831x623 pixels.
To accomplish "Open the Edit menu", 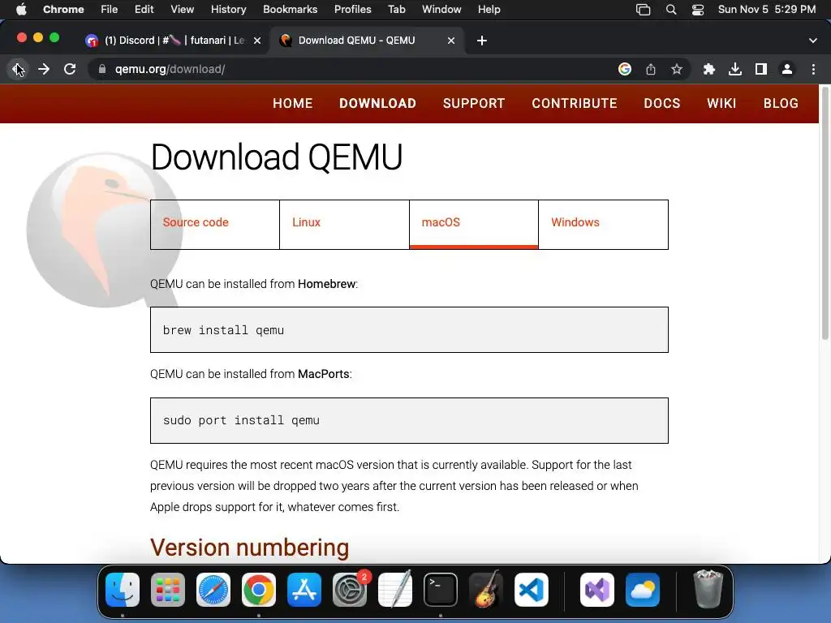I will (x=144, y=10).
